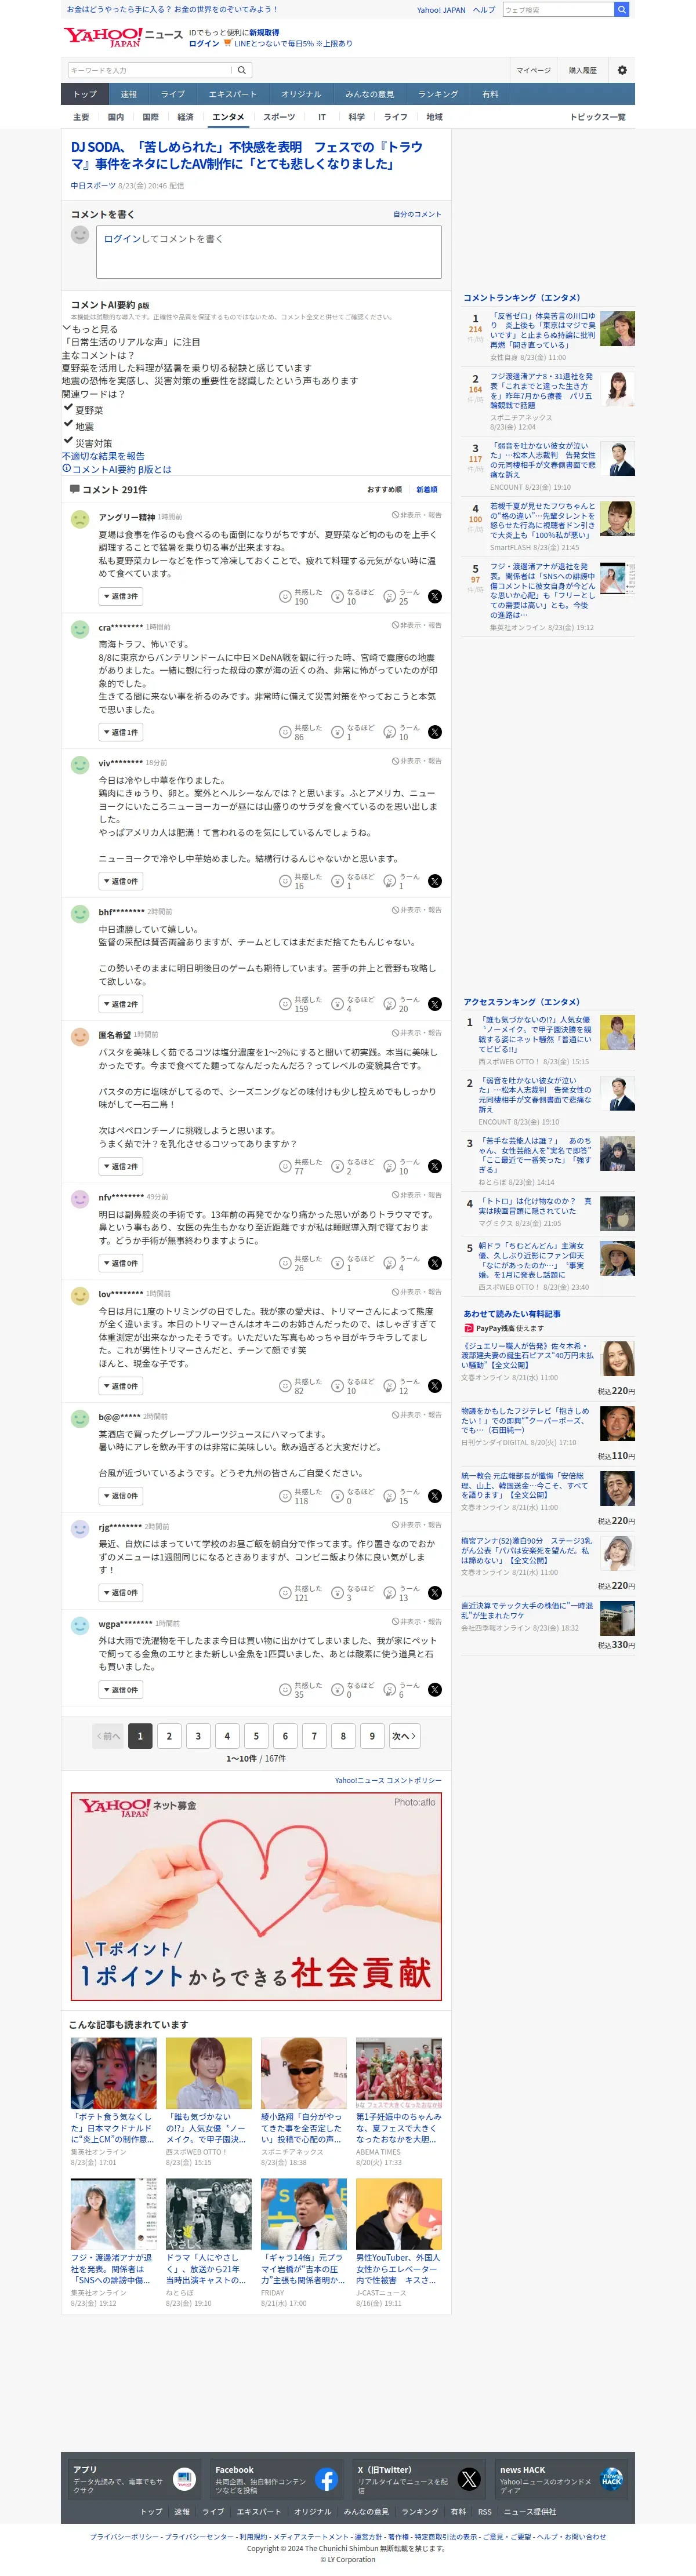
Task: Expand 返信2件 under bhf******** comment
Action: point(120,1004)
